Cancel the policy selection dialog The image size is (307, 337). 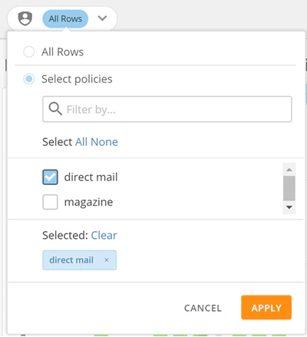coord(203,308)
